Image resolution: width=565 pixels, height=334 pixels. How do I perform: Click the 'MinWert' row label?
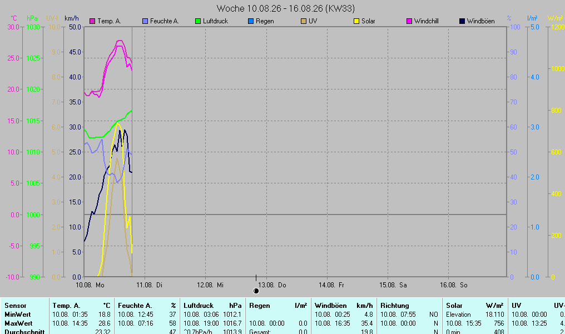[18, 315]
